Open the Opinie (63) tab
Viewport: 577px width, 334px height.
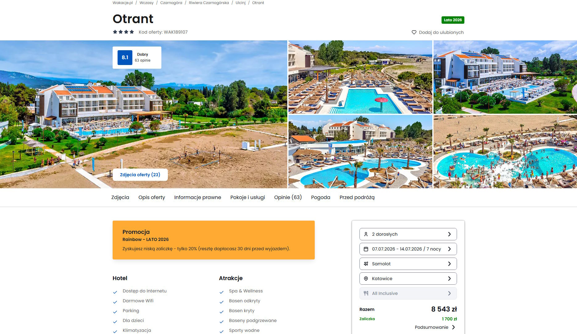[x=288, y=198]
